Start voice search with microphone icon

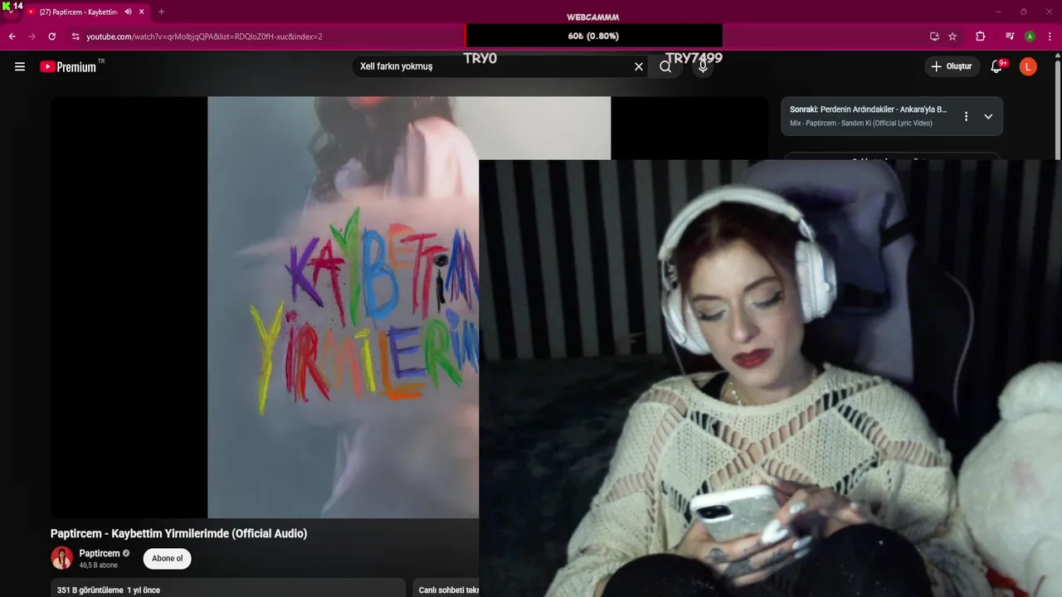(x=703, y=66)
